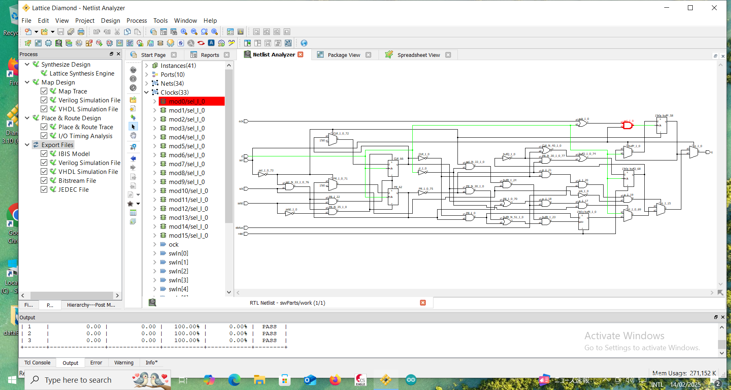The width and height of the screenshot is (731, 390).
Task: Switch to the Spreadsheet View tab
Action: (418, 55)
